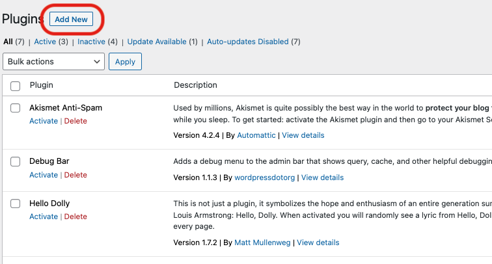The width and height of the screenshot is (492, 264).
Task: Click the Plugin column header label
Action: [42, 85]
